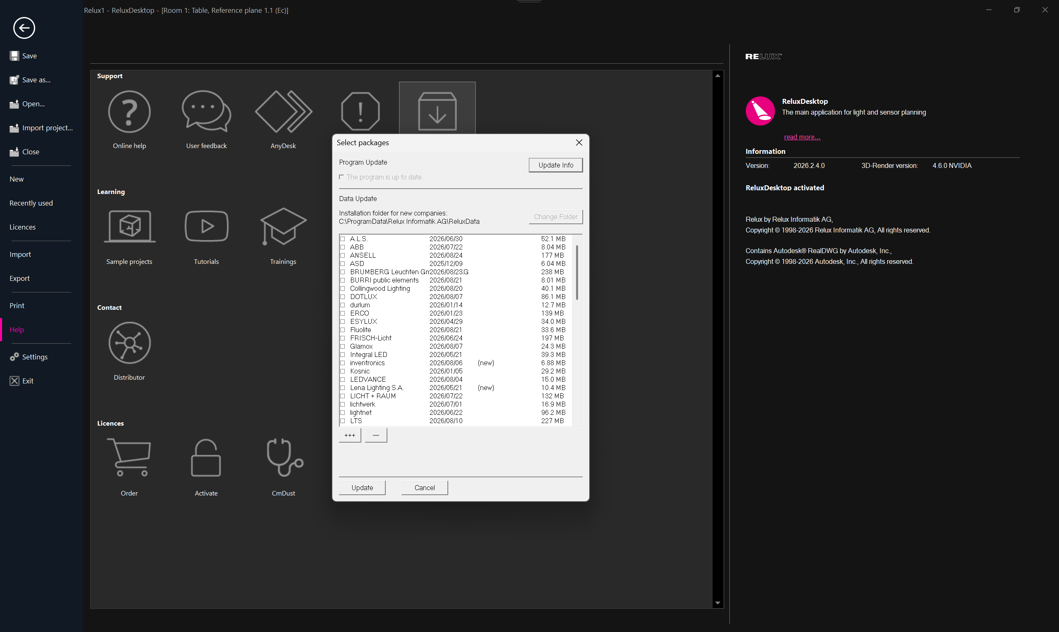Select Print in left sidebar
The width and height of the screenshot is (1059, 632).
[x=17, y=306]
